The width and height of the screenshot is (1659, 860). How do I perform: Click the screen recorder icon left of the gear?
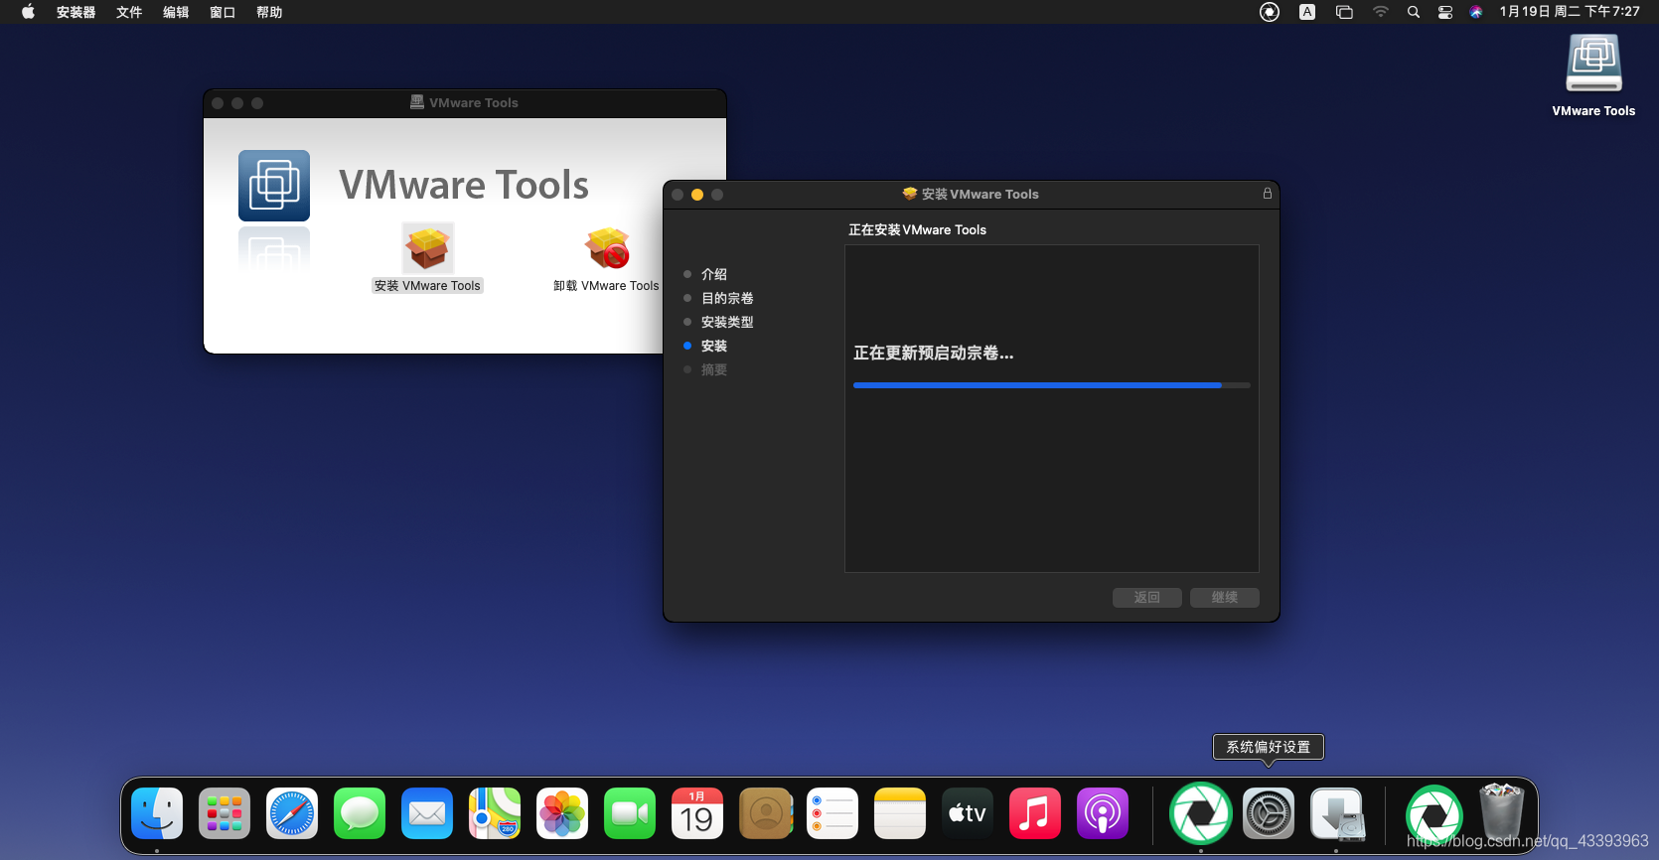pyautogui.click(x=1201, y=814)
